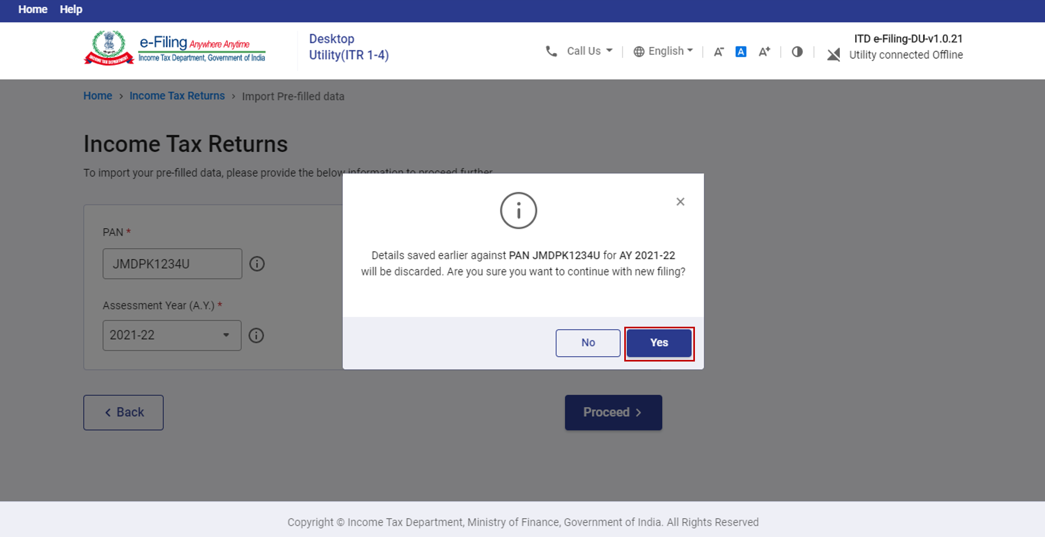Viewport: 1045px width, 537px height.
Task: Click the globe language icon
Action: tap(638, 52)
